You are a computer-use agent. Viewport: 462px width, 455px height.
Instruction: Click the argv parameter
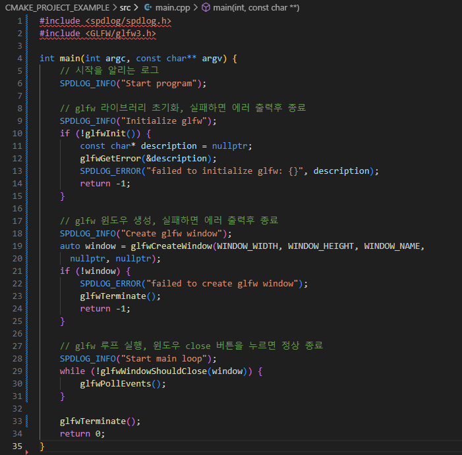click(212, 58)
